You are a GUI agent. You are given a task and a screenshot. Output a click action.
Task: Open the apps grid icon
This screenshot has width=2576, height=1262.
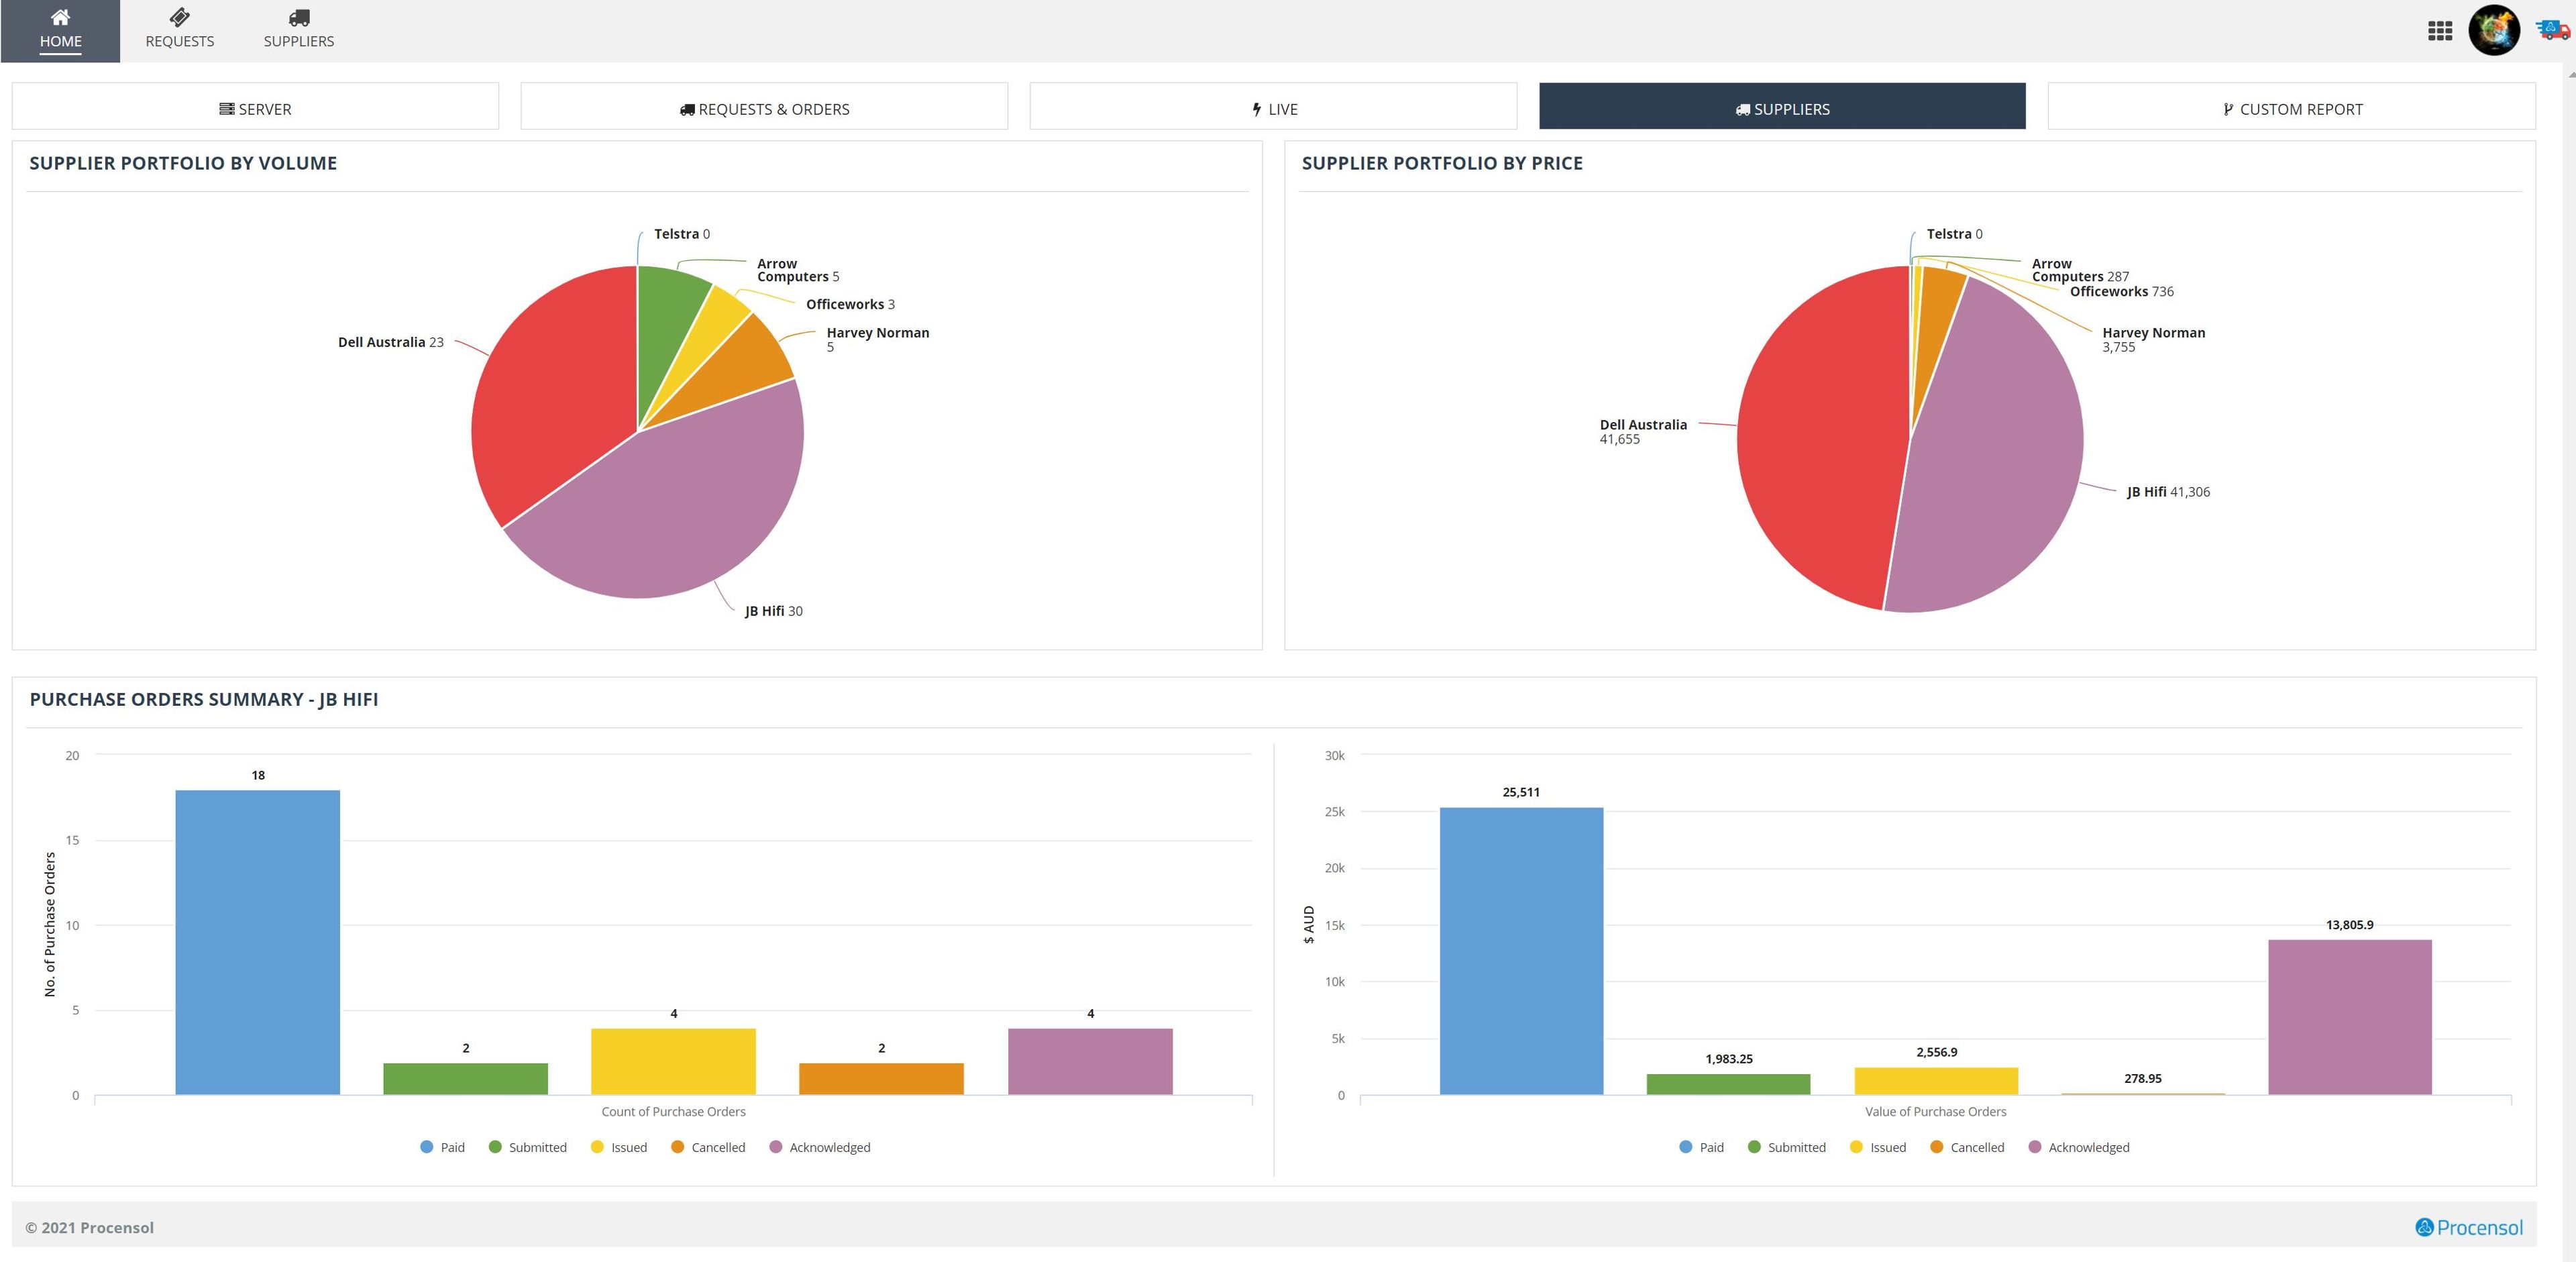pos(2440,31)
